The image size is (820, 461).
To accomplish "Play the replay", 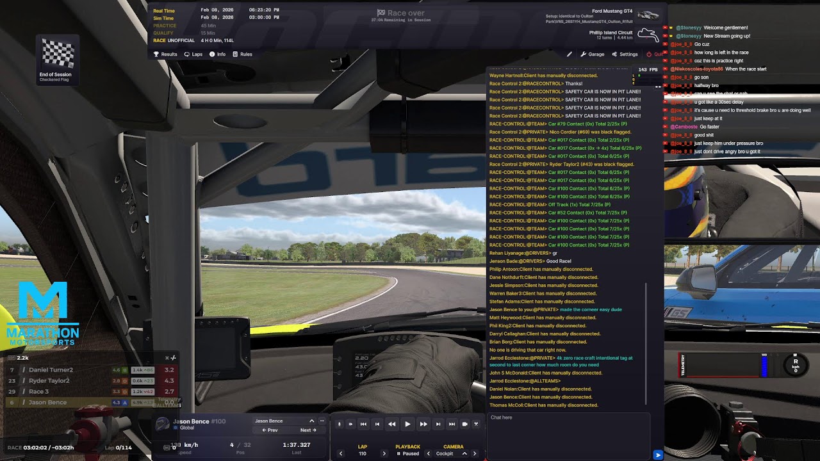I will point(407,424).
